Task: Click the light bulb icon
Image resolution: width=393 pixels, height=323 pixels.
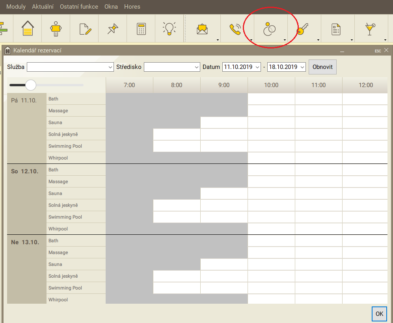Action: point(169,28)
